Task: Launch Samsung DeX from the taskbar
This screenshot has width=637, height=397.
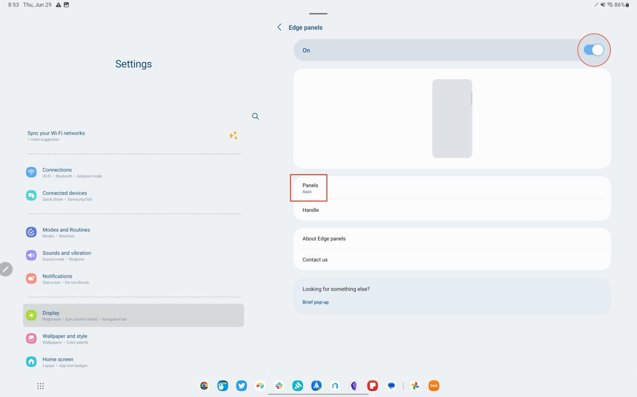Action: [433, 385]
